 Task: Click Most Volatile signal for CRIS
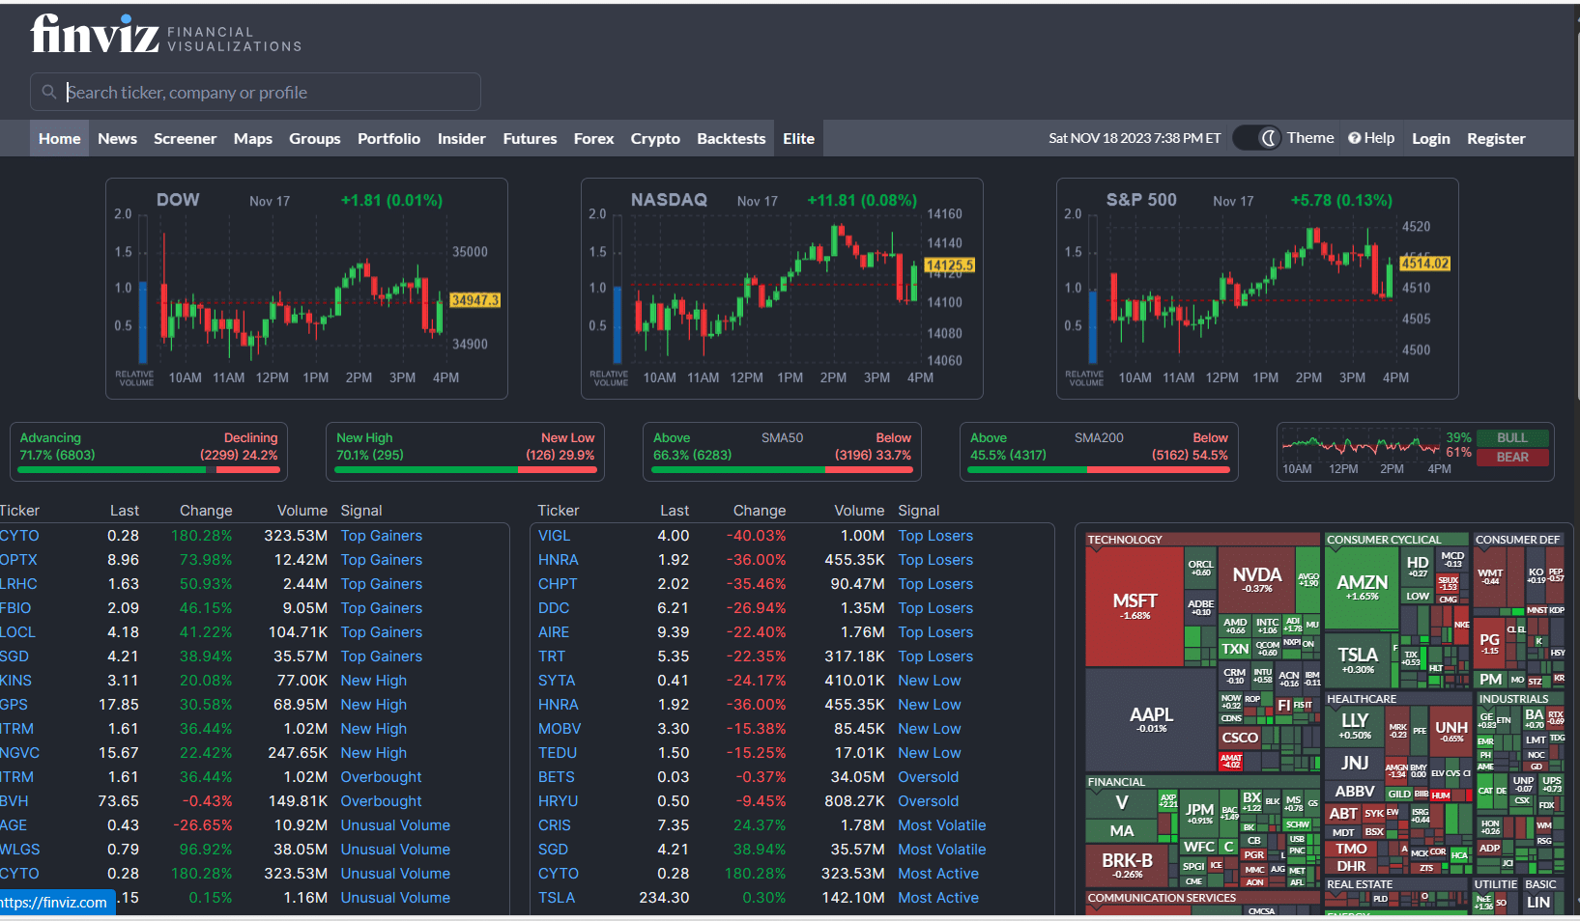[942, 825]
